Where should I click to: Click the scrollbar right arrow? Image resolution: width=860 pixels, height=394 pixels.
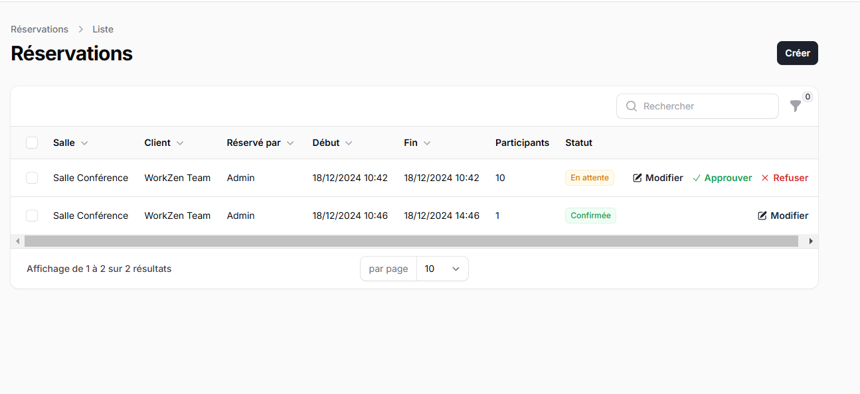(811, 241)
